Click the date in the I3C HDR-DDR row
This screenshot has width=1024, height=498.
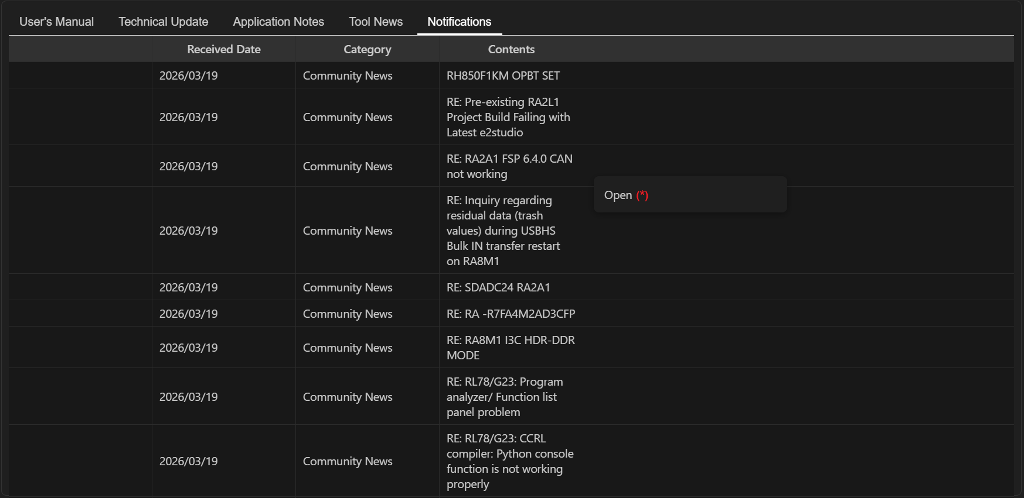pyautogui.click(x=189, y=348)
